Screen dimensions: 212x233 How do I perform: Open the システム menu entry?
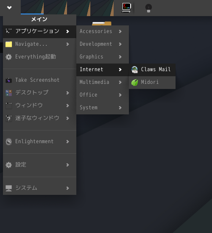[39, 188]
